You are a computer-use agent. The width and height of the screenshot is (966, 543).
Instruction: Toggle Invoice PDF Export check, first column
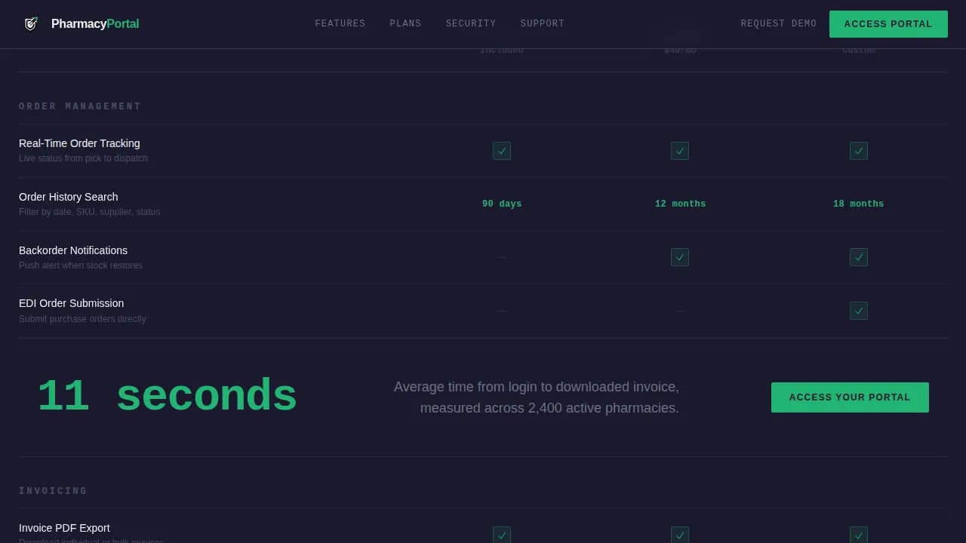[502, 535]
